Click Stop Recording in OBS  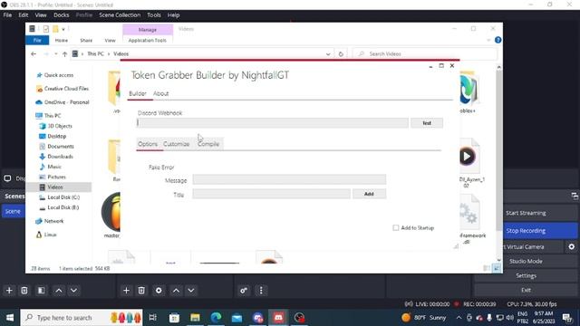click(526, 231)
